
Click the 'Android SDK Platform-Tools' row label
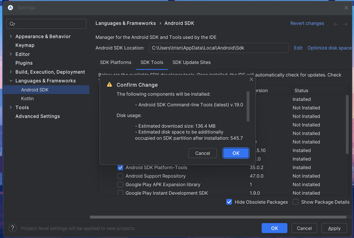pos(156,167)
